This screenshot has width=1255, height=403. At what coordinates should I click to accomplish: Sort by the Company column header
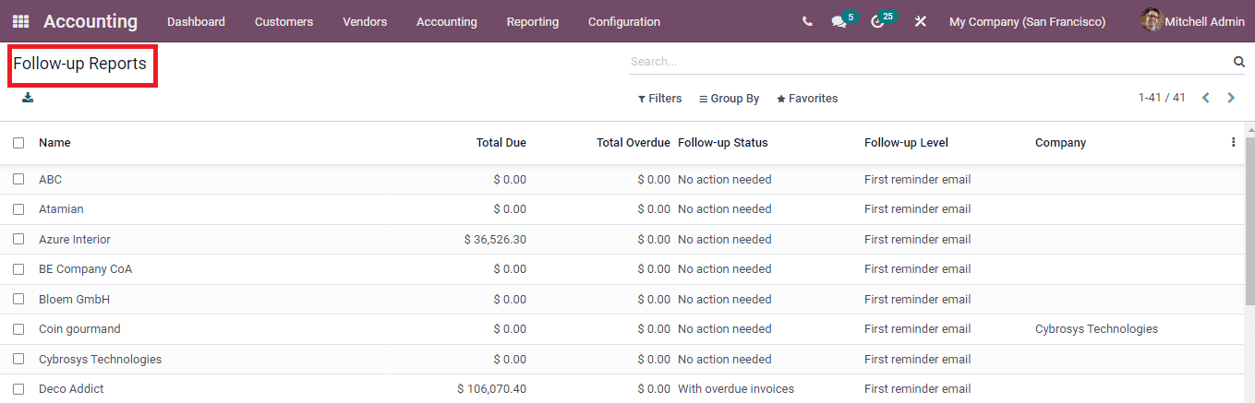pyautogui.click(x=1060, y=143)
